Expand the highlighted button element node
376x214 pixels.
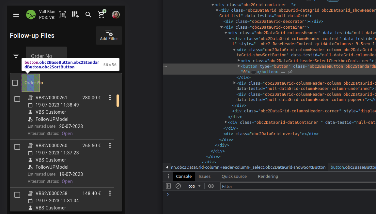(x=239, y=66)
